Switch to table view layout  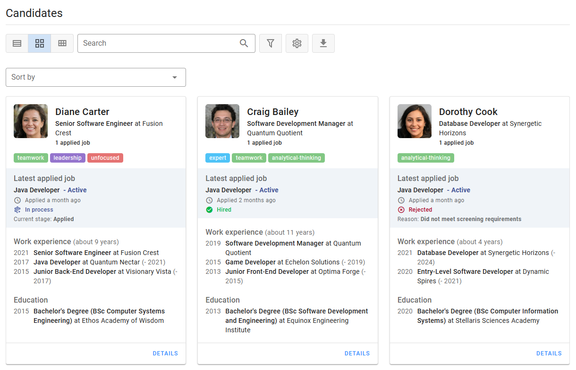pos(62,43)
